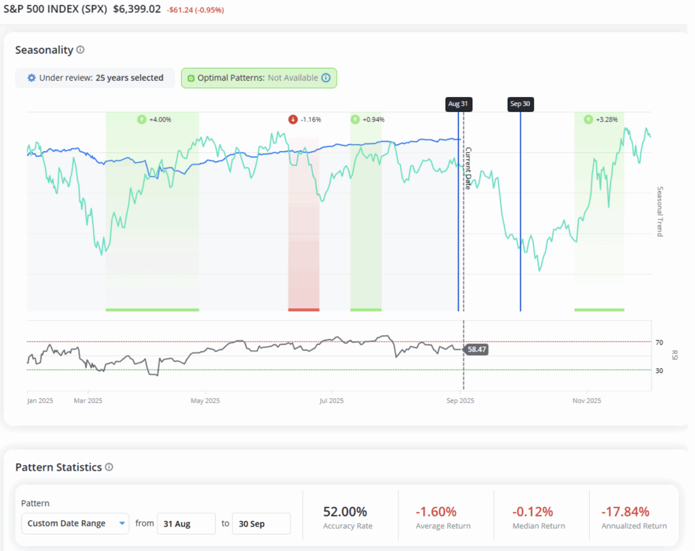Click the dropdown arrow in the Pattern selector
The height and width of the screenshot is (551, 695).
pyautogui.click(x=122, y=524)
